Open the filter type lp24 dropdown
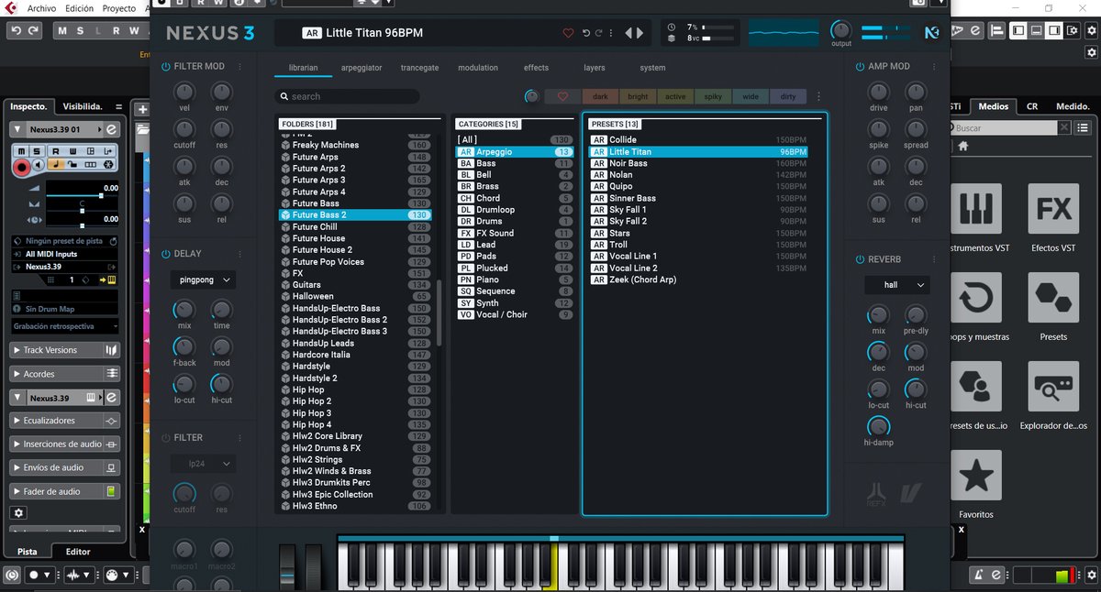This screenshot has width=1101, height=592. [203, 465]
